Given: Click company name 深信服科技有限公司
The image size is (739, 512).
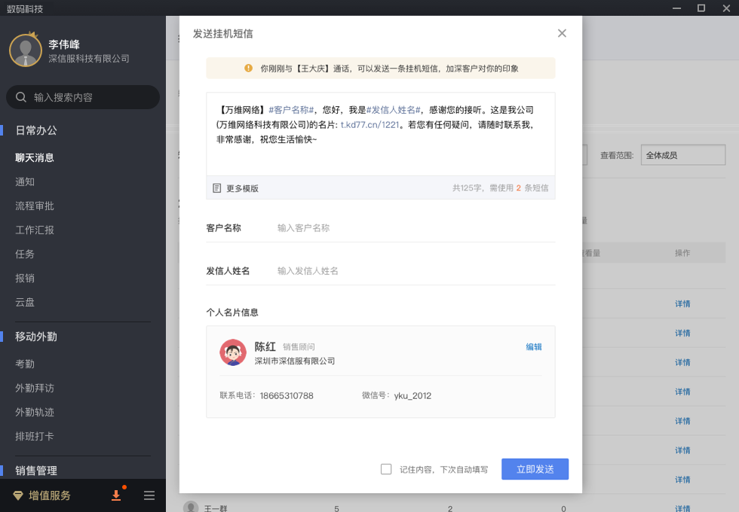Looking at the screenshot, I should coord(89,59).
